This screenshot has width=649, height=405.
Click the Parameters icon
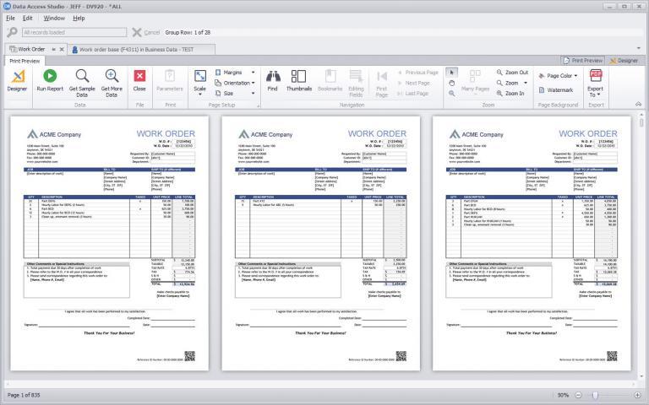[170, 76]
